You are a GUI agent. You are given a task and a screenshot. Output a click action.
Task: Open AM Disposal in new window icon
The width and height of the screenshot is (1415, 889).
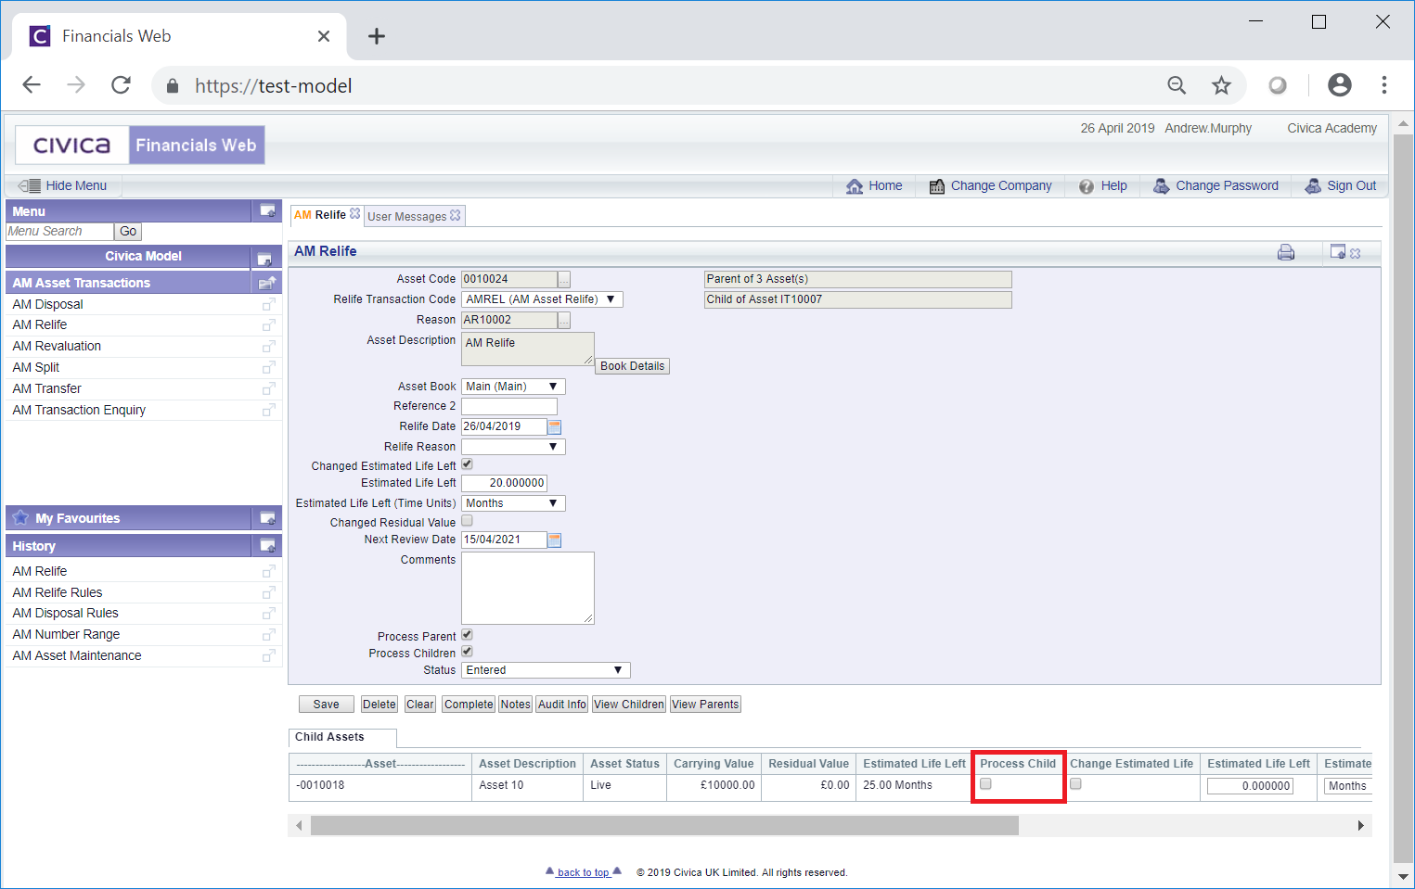(x=269, y=304)
